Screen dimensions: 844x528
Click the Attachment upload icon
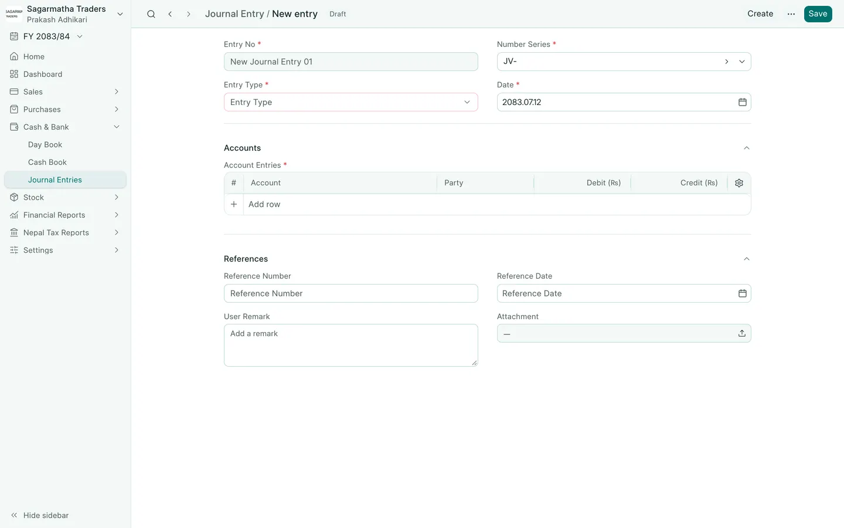pyautogui.click(x=742, y=333)
